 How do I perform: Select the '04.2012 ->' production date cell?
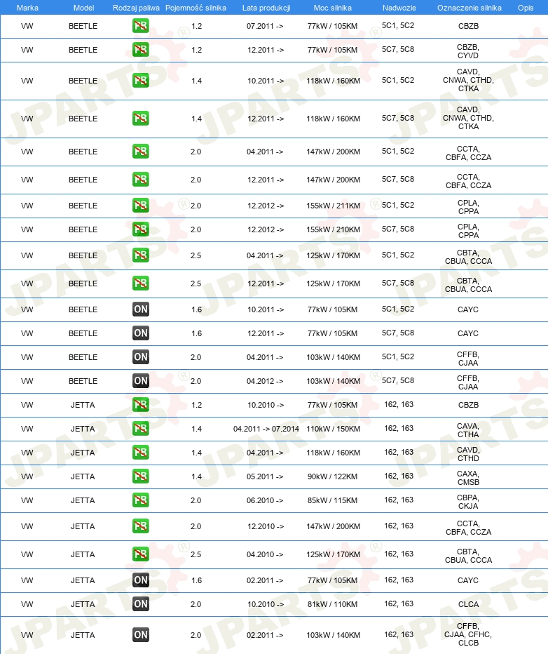(x=265, y=381)
